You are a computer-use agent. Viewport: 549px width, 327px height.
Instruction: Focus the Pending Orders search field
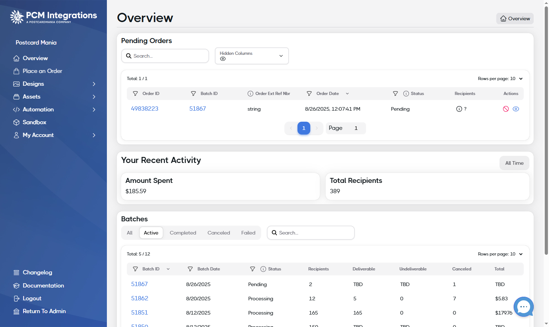point(165,56)
